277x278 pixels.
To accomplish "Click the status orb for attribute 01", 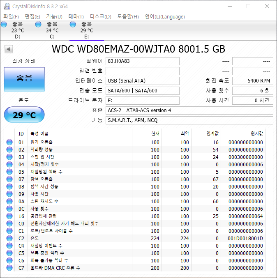I will pos(9,142).
